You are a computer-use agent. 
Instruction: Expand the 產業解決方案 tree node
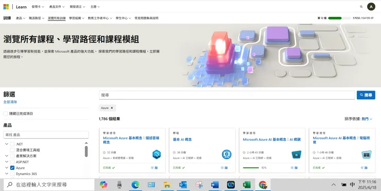tap(7, 156)
